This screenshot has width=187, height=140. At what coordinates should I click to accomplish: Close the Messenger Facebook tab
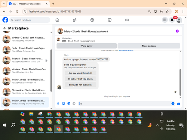pos(47,4)
